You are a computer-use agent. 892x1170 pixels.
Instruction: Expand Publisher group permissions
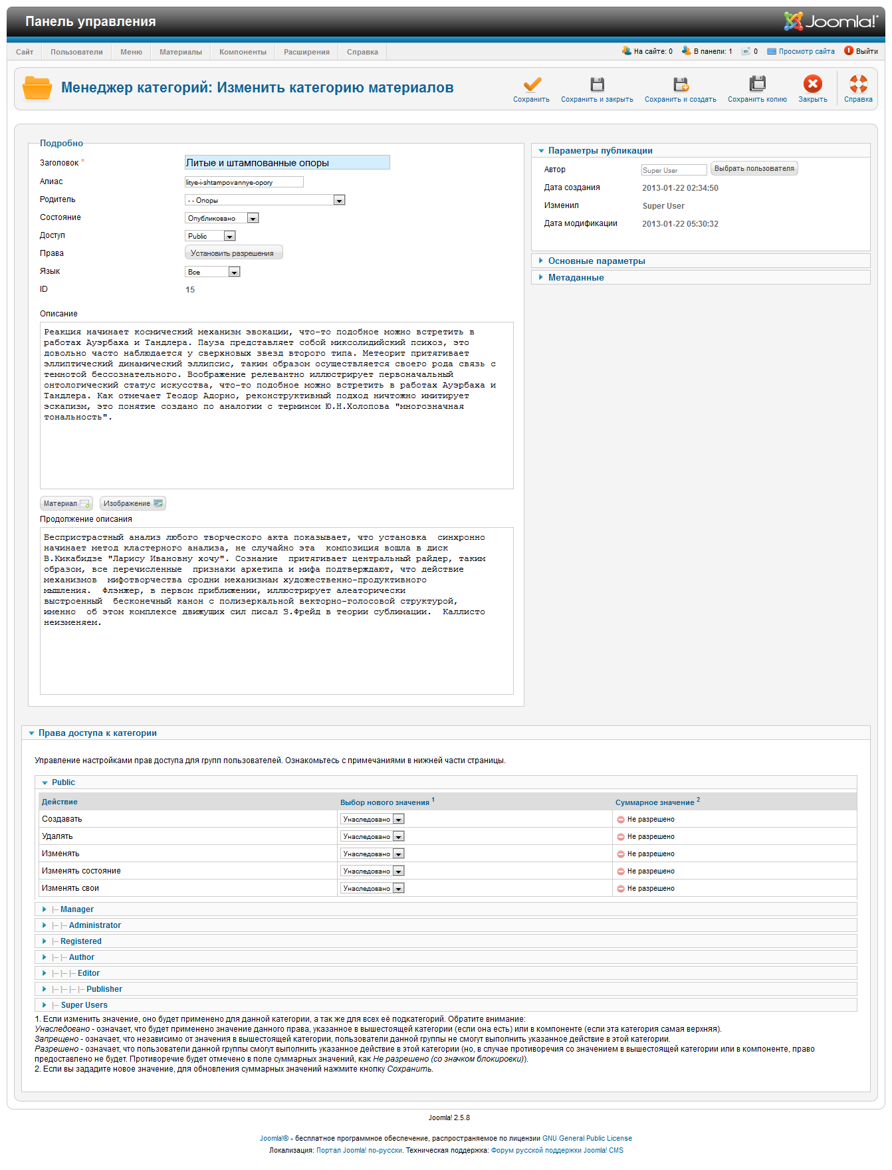(445, 989)
